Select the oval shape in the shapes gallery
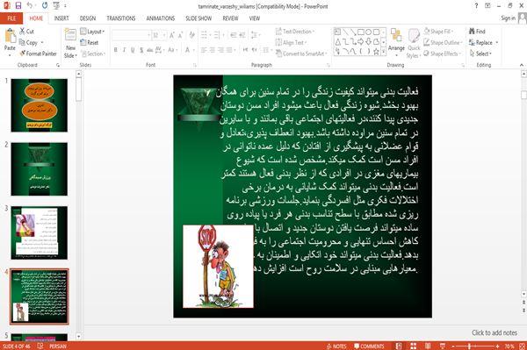Image resolution: width=527 pixels, height=350 pixels. tap(368, 32)
